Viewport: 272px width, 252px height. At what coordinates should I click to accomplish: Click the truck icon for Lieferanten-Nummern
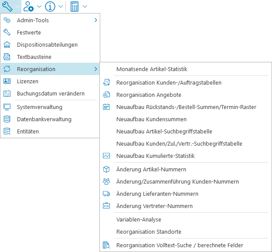[106, 194]
